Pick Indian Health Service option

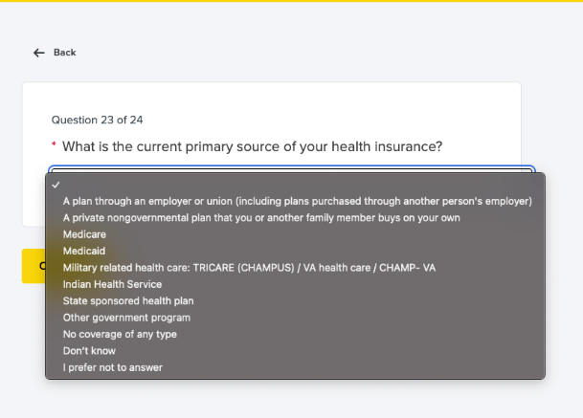(112, 284)
